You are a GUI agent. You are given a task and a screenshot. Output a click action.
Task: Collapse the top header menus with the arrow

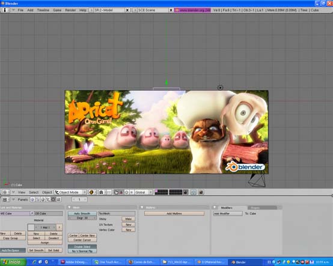(x=13, y=10)
